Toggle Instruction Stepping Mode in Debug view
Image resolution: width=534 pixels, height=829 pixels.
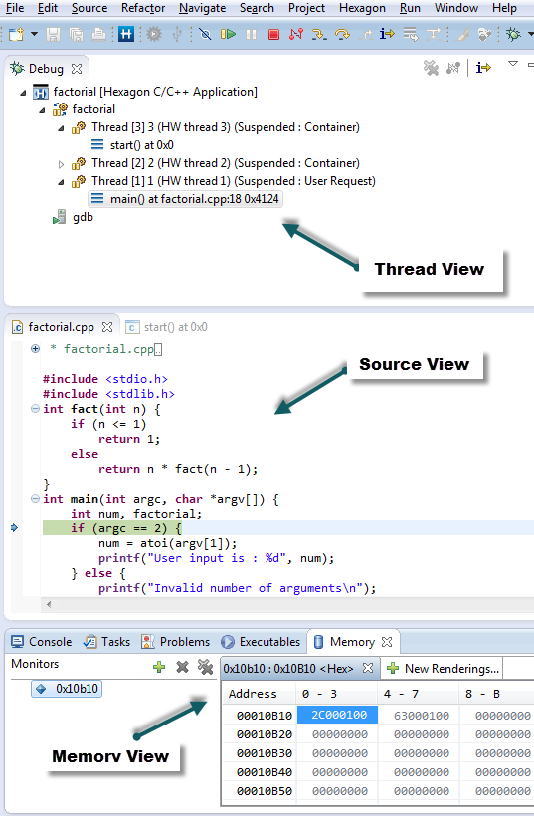(x=483, y=67)
